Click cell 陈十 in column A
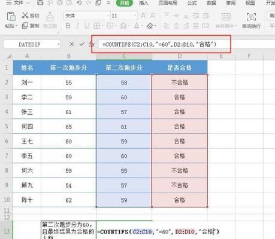Screen dimensions: 275x239 (27, 200)
